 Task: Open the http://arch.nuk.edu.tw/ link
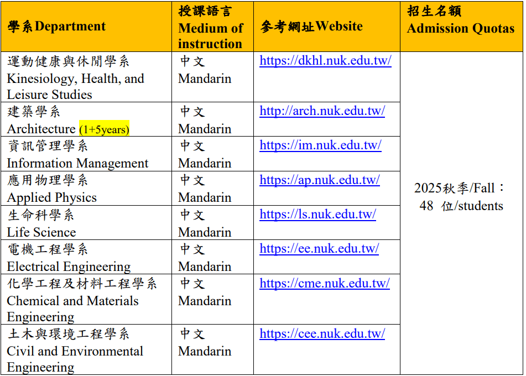pos(322,111)
